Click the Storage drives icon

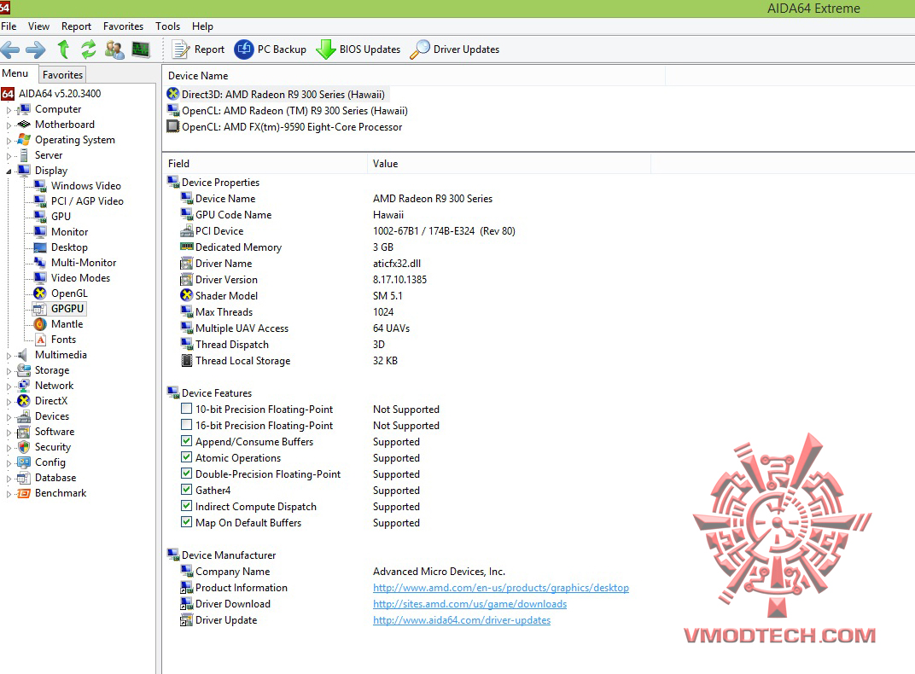point(23,370)
